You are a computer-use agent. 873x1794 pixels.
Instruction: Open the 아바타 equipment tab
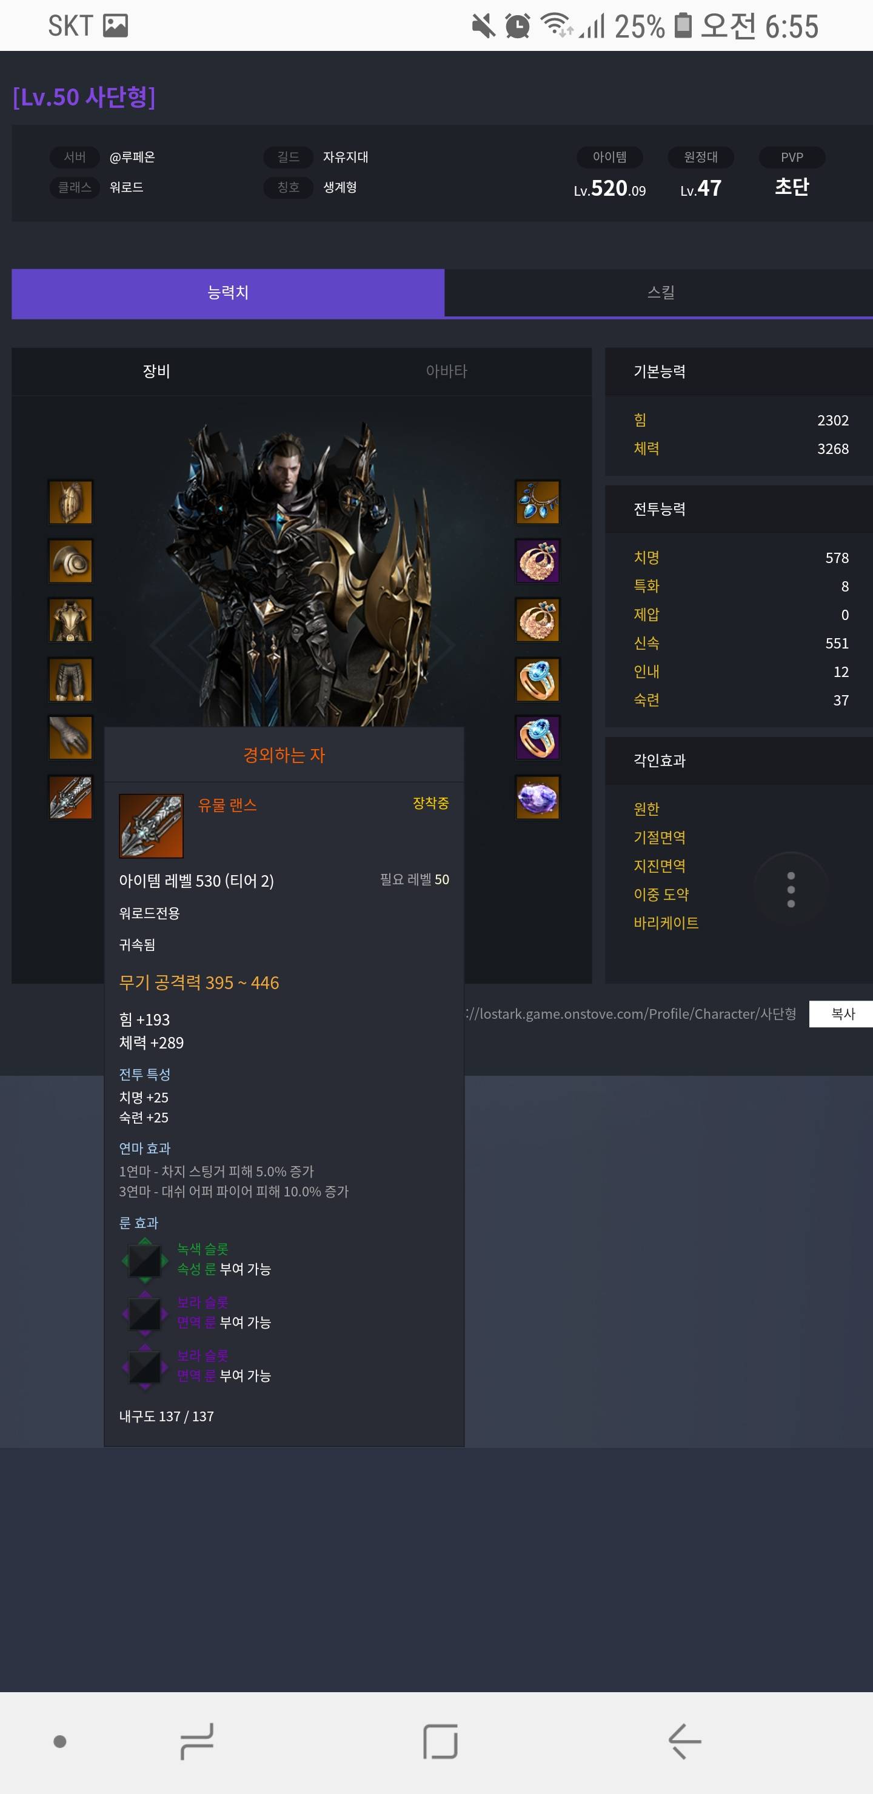coord(447,371)
